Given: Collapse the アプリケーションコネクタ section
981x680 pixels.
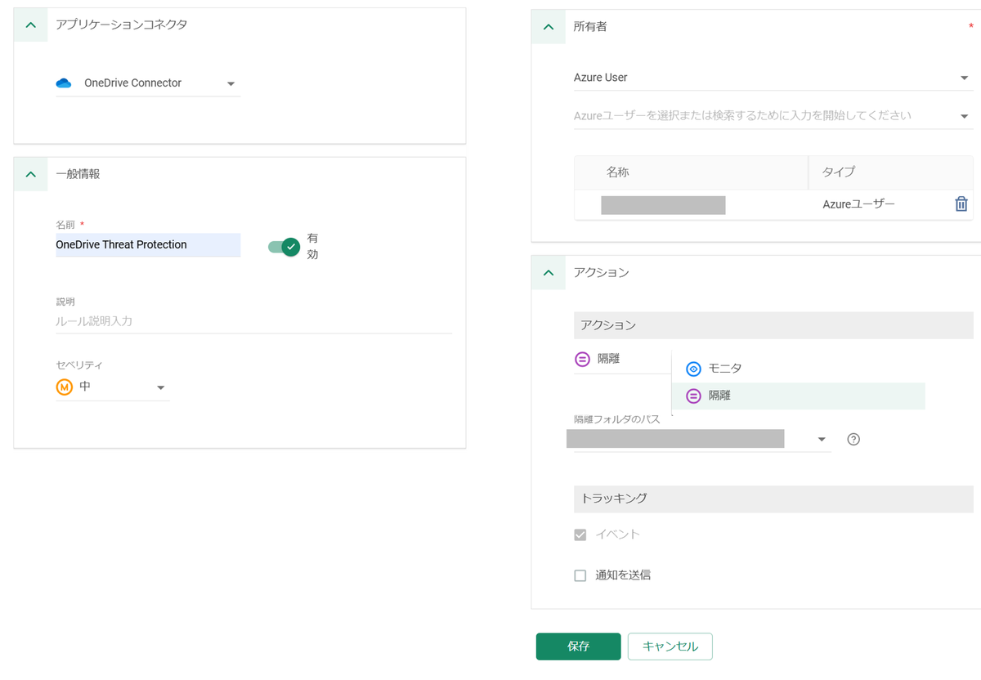Looking at the screenshot, I should tap(31, 25).
